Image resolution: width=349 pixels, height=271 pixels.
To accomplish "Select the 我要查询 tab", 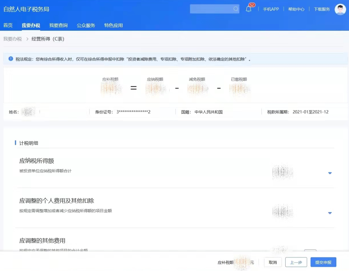I will pyautogui.click(x=58, y=25).
